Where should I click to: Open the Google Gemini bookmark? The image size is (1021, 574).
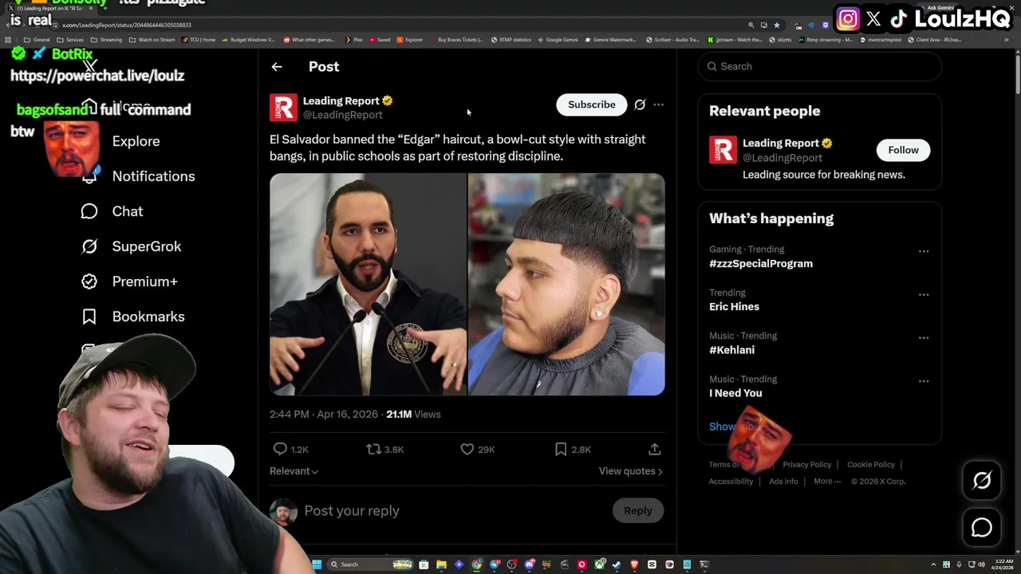[558, 40]
